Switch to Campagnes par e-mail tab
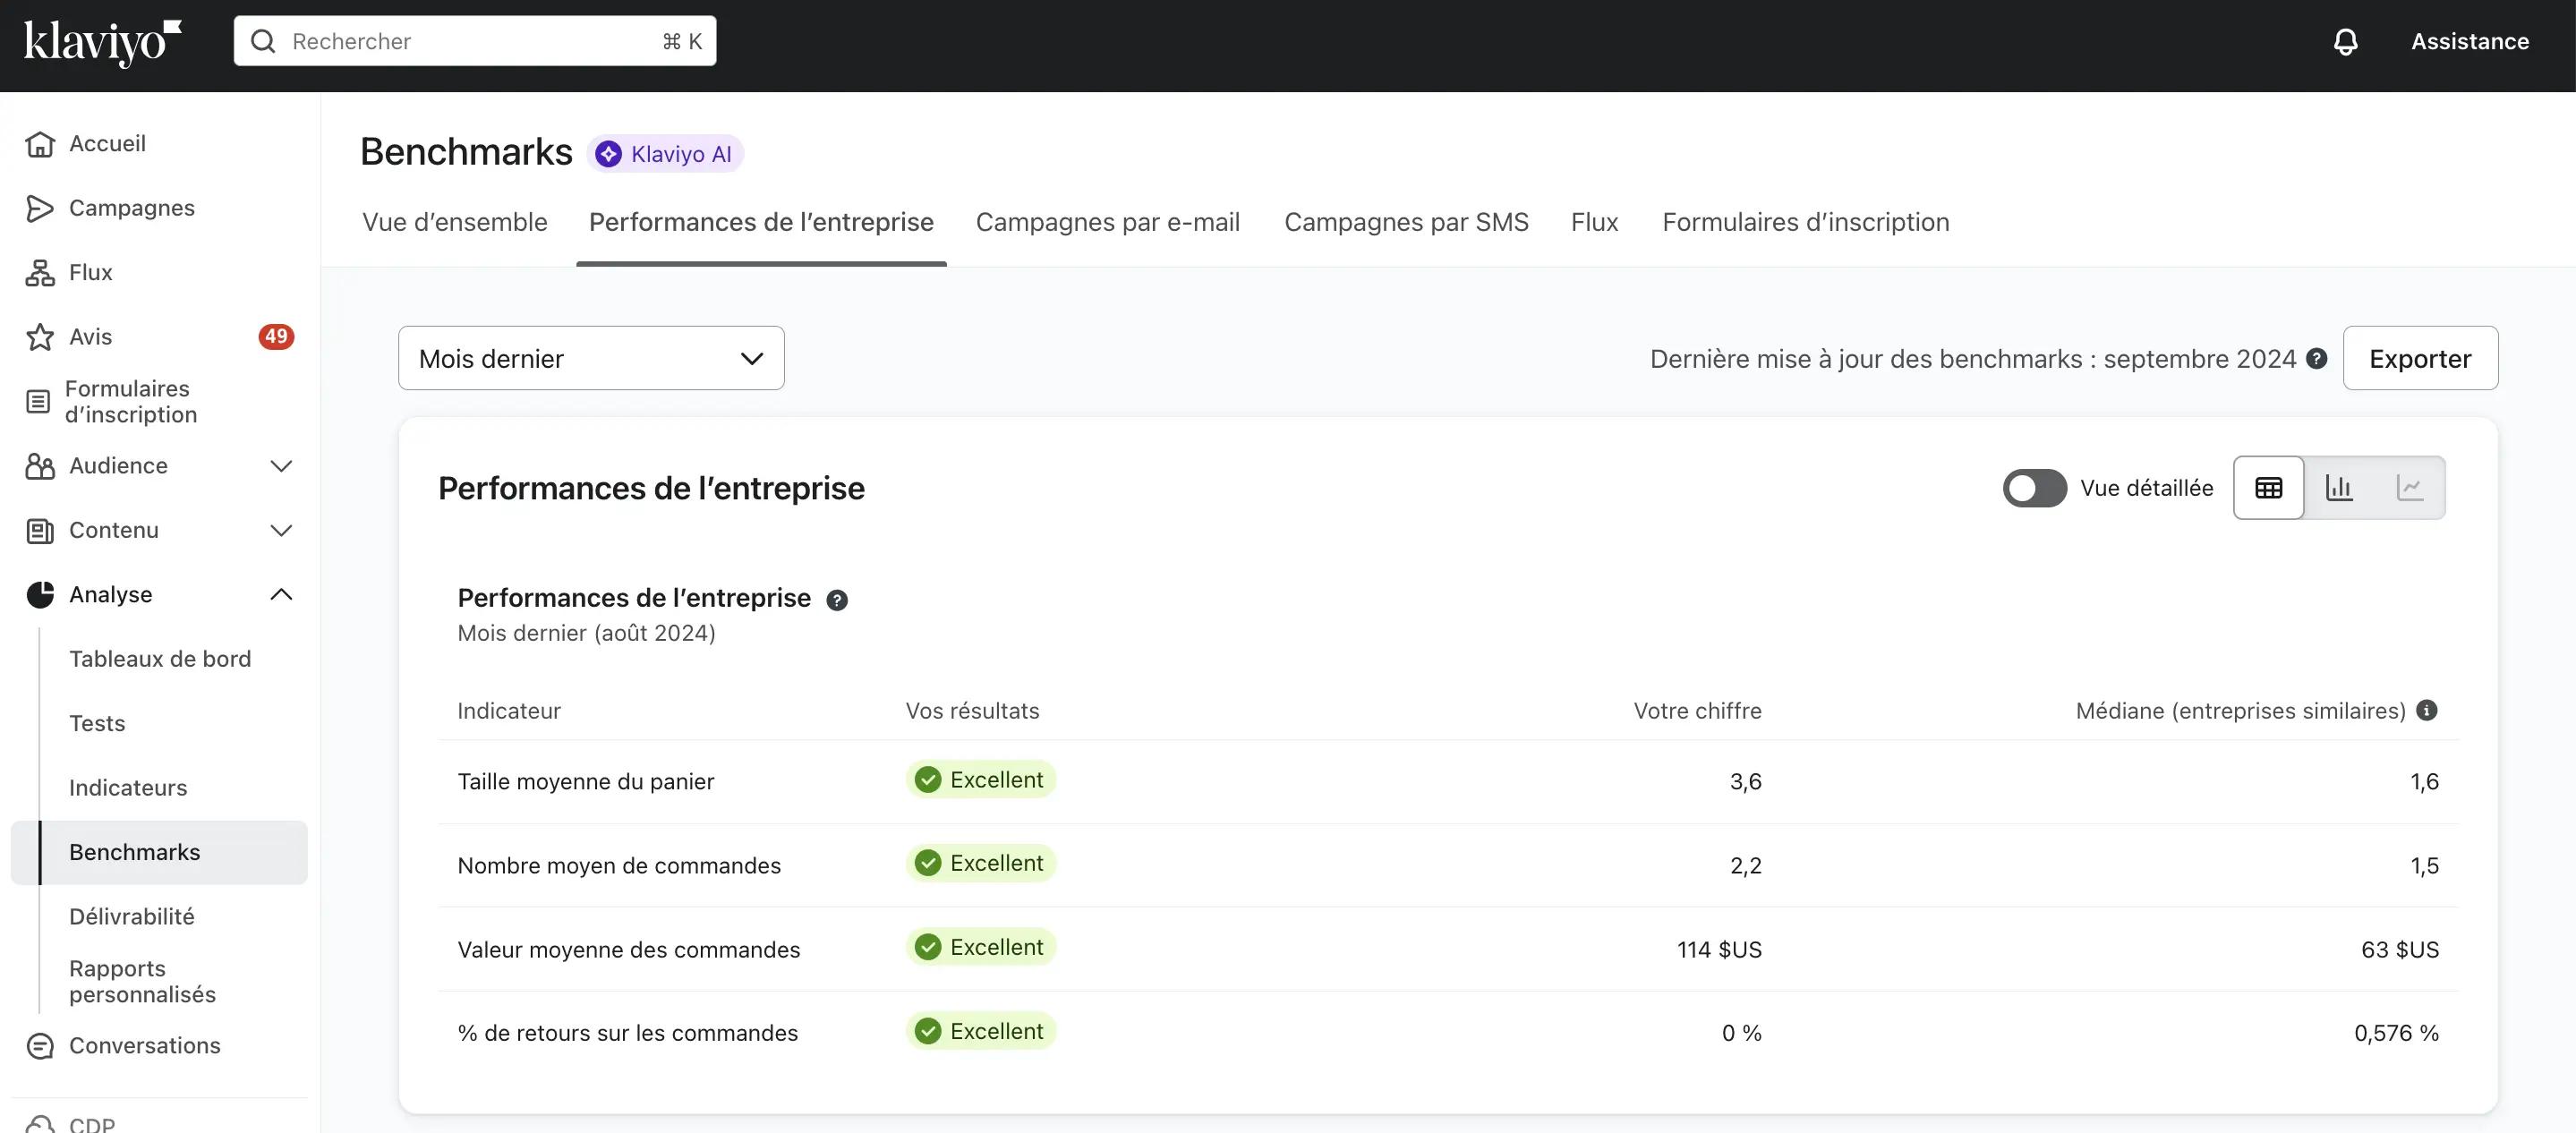Screen dimensions: 2576x1133 [x=1107, y=222]
